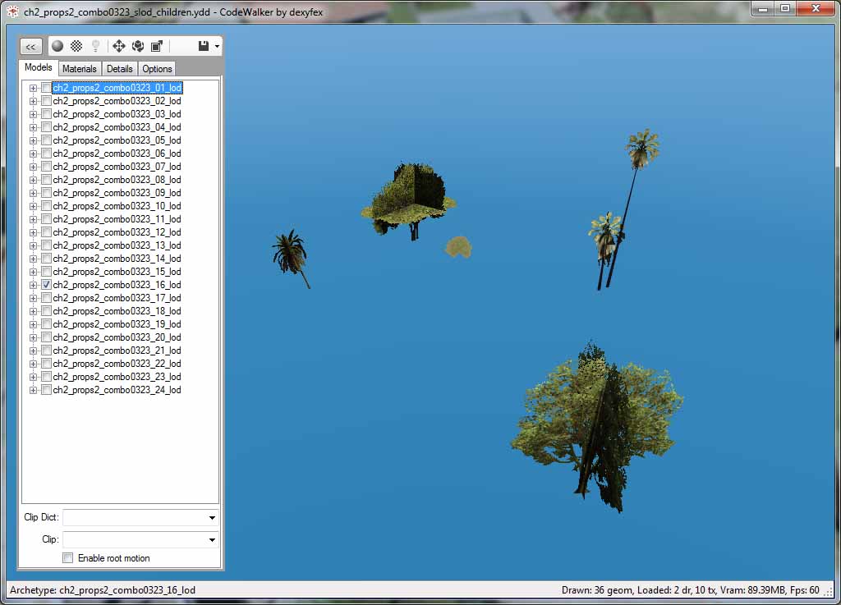Click the Archetype status bar text
The image size is (841, 605).
click(103, 590)
